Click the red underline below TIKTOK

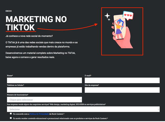[x=21, y=31]
